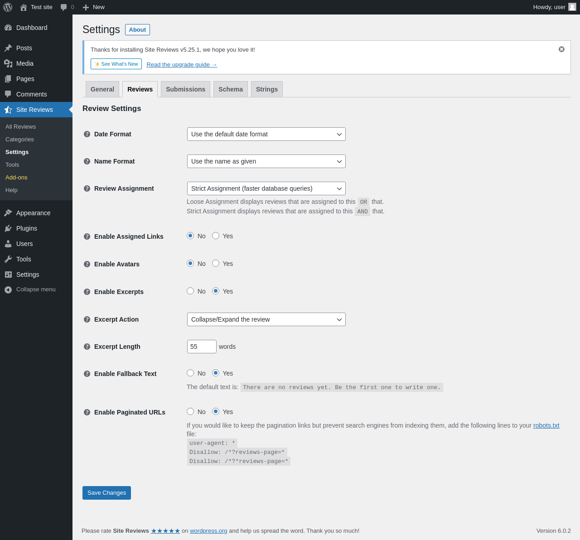Open the Excerpt Action dropdown

click(x=266, y=319)
